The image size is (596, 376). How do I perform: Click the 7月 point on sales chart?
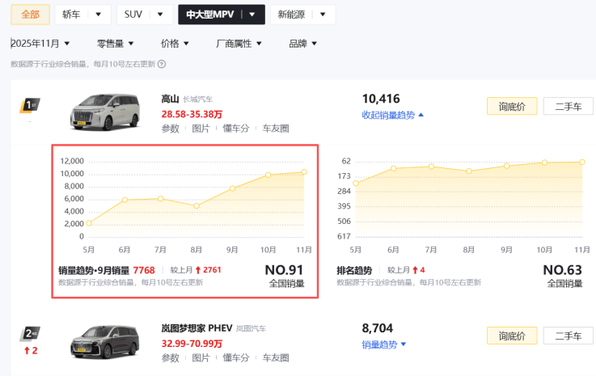(160, 198)
